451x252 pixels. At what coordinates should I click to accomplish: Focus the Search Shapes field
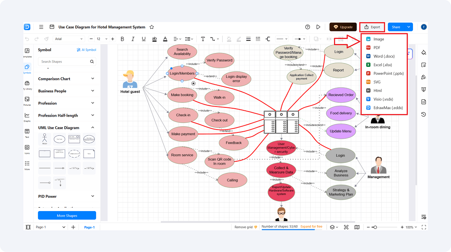(67, 61)
